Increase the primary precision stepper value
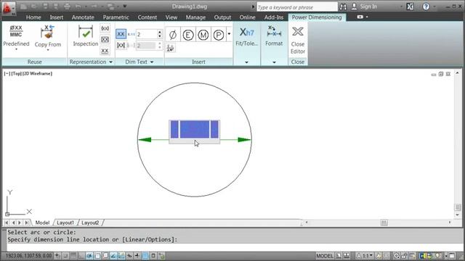 [x=160, y=32]
